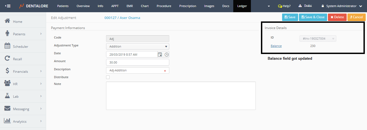This screenshot has height=130, width=367.
Task: Delete this adjustment with the red button
Action: (x=337, y=17)
